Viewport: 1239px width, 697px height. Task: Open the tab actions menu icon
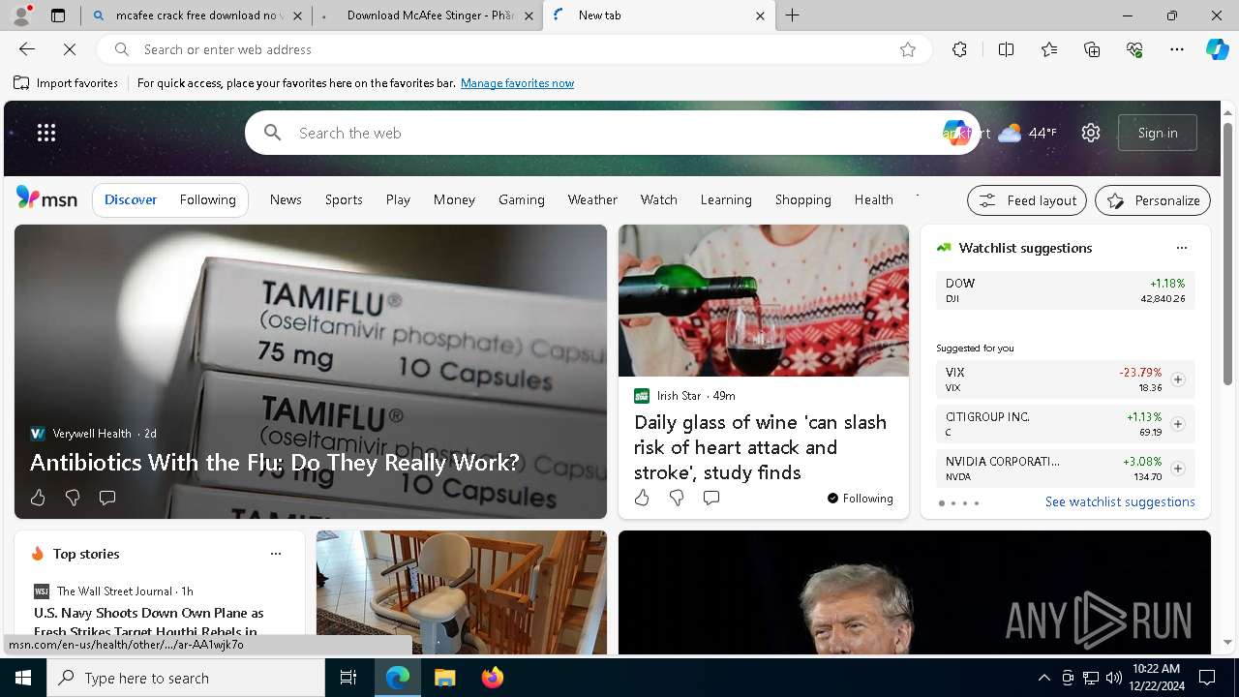(58, 15)
